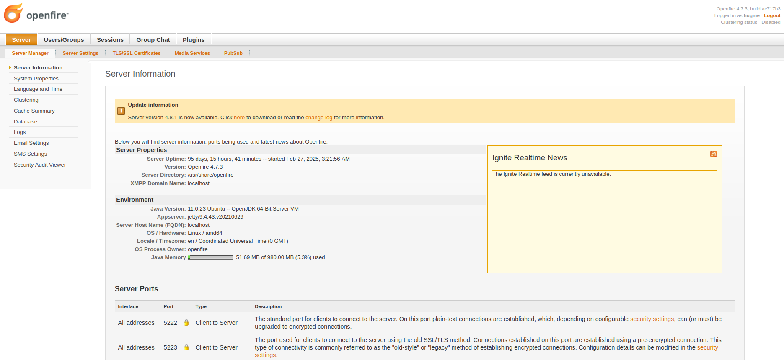Open the Users/Groups tab
Viewport: 784px width, 360px height.
[x=64, y=40]
